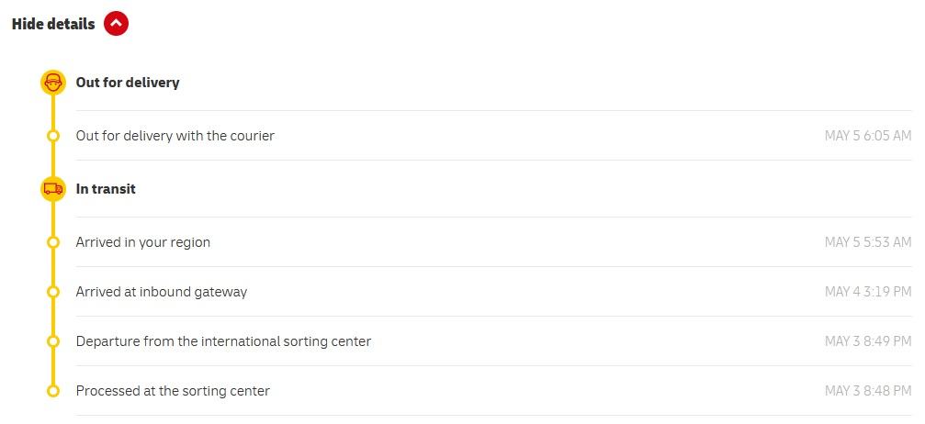Click the timeline dot for Arrived at inbound gateway
Screen dimensions: 925x424
(53, 292)
